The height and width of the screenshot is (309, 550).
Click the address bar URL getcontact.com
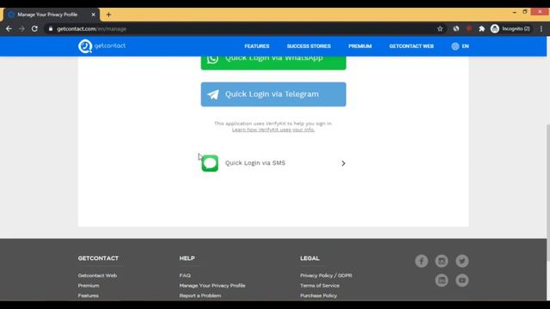tap(91, 28)
